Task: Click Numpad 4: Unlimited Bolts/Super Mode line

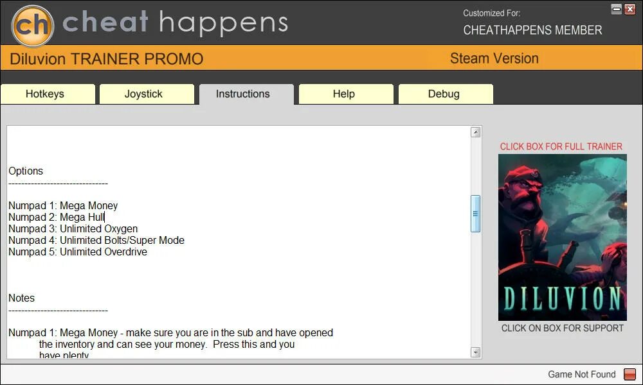Action: coord(96,240)
